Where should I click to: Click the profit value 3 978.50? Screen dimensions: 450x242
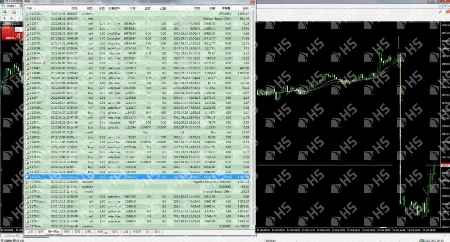[x=243, y=221]
